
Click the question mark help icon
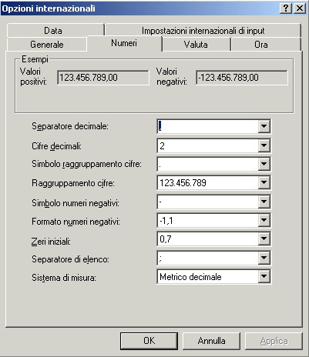285,8
